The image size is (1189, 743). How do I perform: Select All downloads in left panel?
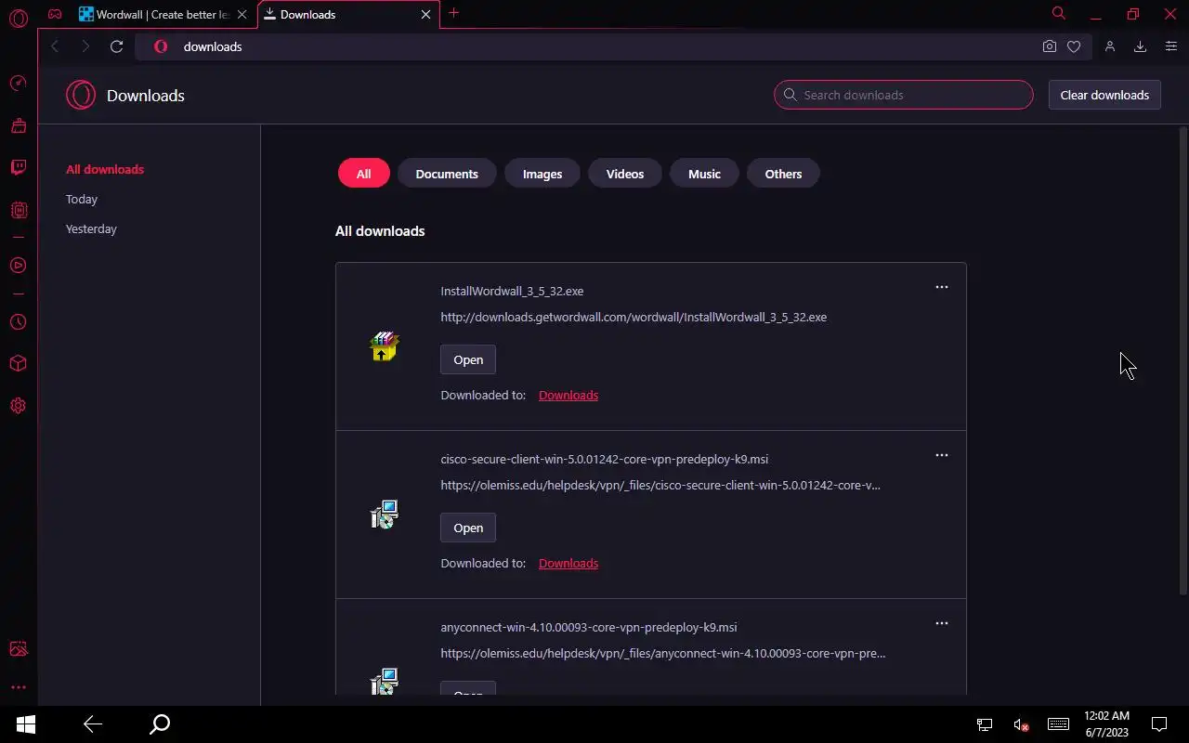click(x=105, y=169)
